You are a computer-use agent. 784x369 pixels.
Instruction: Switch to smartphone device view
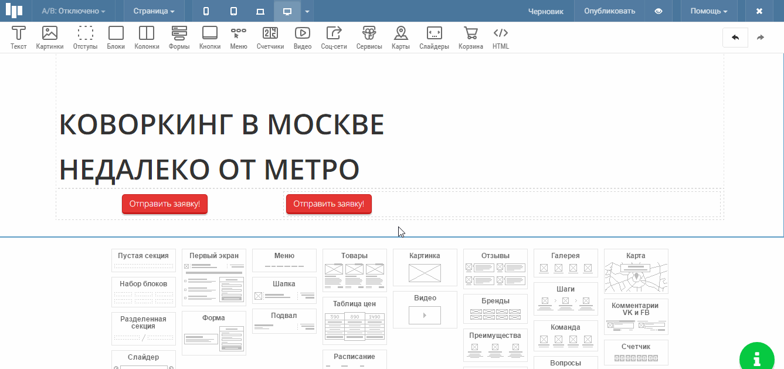[206, 11]
